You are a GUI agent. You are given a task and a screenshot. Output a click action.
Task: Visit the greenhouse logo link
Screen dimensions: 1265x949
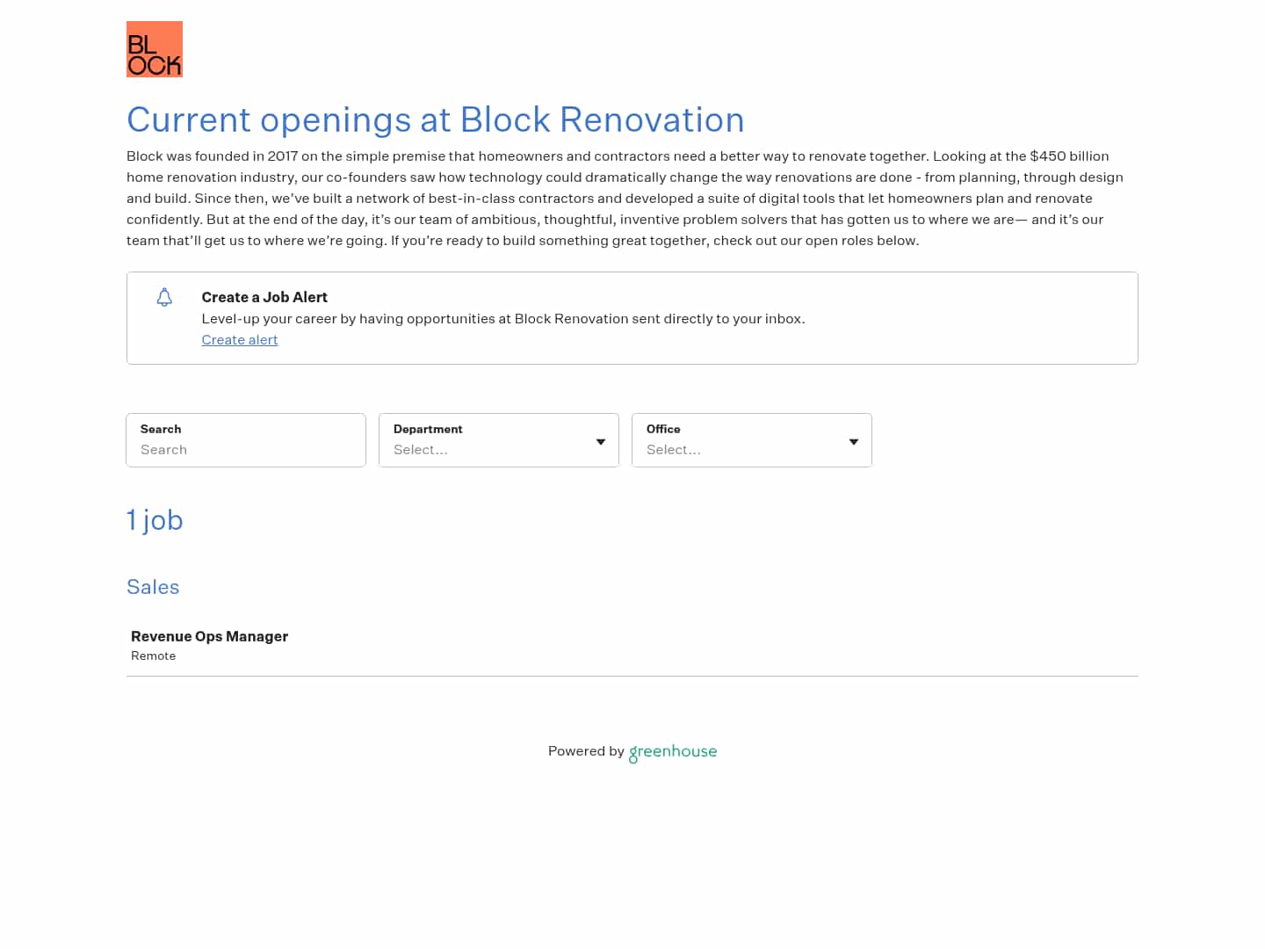(673, 752)
